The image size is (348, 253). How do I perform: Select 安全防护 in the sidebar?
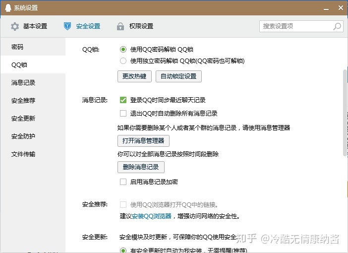(x=33, y=136)
